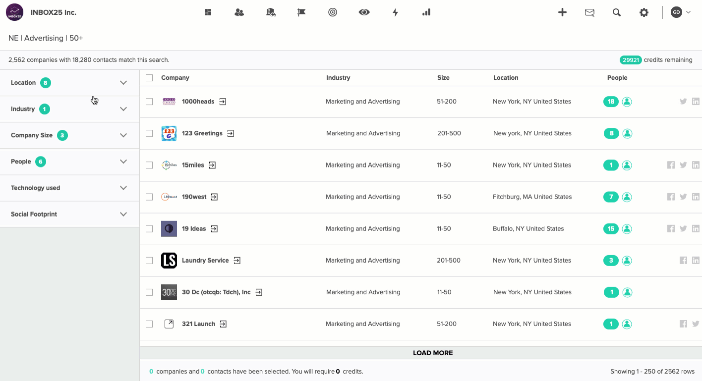This screenshot has height=381, width=702.
Task: Open 19 Ideas details arrow icon
Action: click(214, 228)
